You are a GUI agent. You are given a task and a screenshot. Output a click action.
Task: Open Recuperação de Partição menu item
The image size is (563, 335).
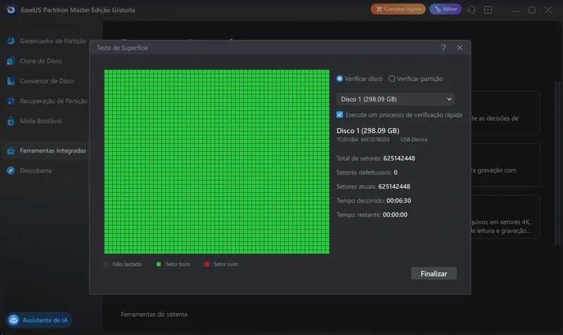coord(54,101)
